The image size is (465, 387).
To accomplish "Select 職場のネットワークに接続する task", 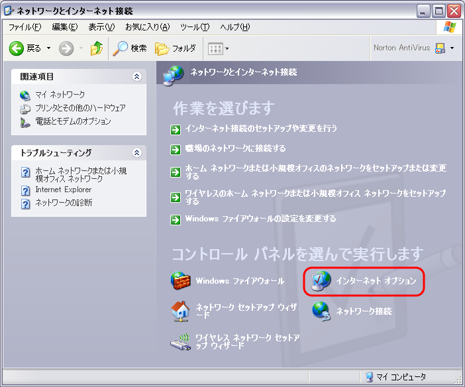I will (x=235, y=148).
